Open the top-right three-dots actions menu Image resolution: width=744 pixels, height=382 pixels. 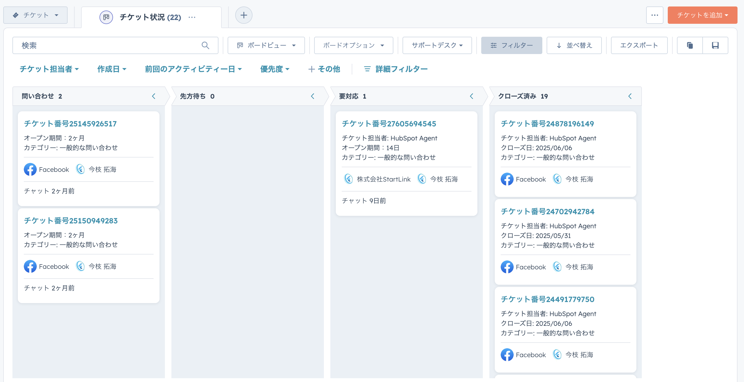[655, 15]
